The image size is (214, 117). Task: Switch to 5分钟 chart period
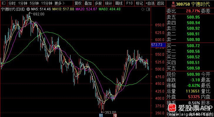[x=34, y=3]
